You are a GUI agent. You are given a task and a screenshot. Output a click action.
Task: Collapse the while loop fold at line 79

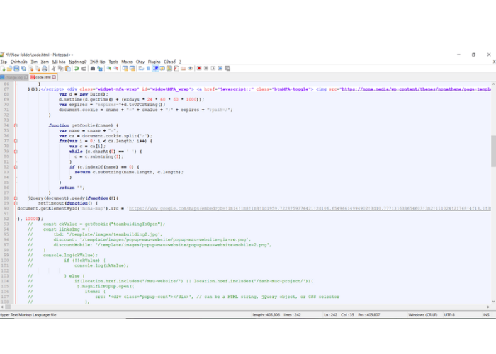coord(16,152)
